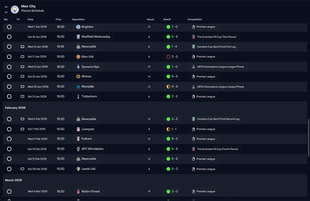Click the vertical scrollbar thumb
Image resolution: width=310 pixels, height=201 pixels.
(308, 138)
